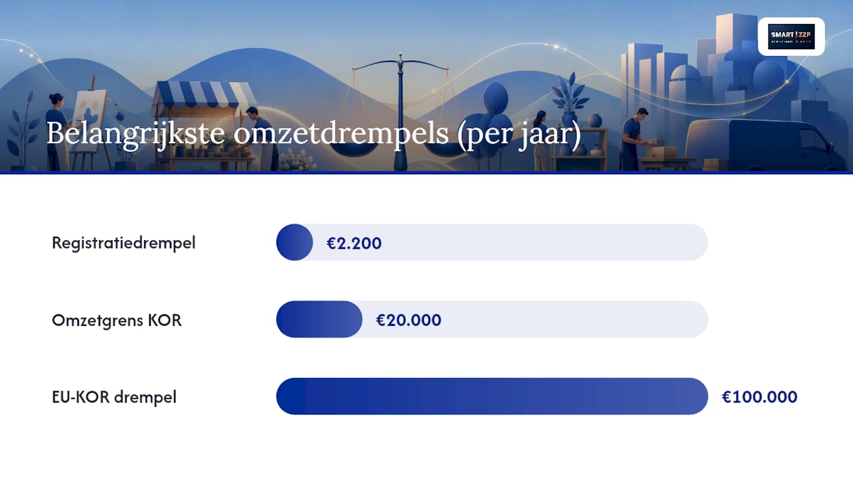The width and height of the screenshot is (853, 480).
Task: Click the €20.000 value text
Action: (x=409, y=321)
